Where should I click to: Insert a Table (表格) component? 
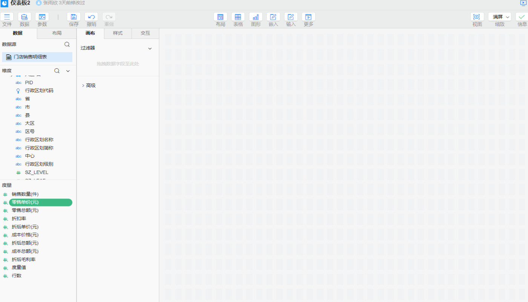pos(238,17)
